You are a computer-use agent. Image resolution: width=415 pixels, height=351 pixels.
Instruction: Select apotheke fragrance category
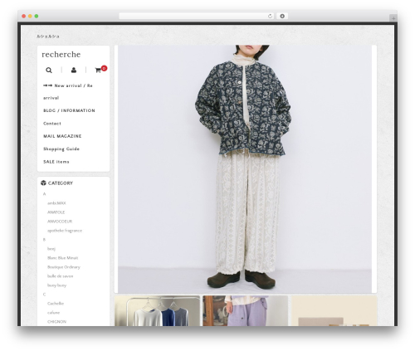click(65, 231)
